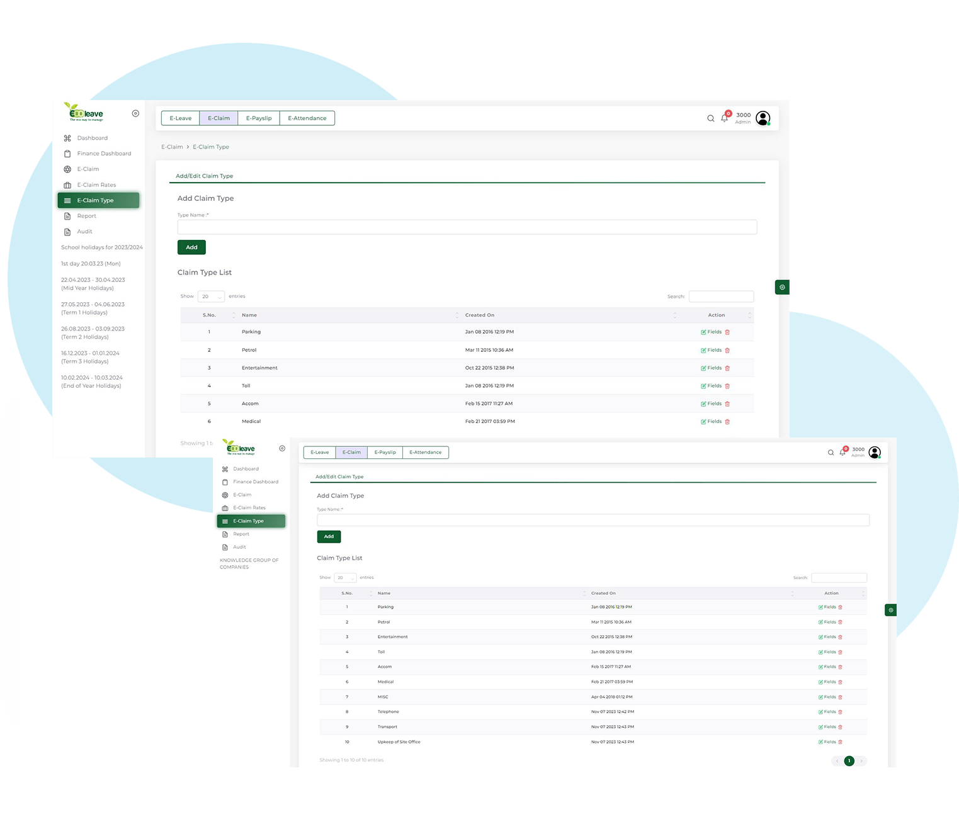Click Add button in lower window
The image size is (959, 836).
329,537
